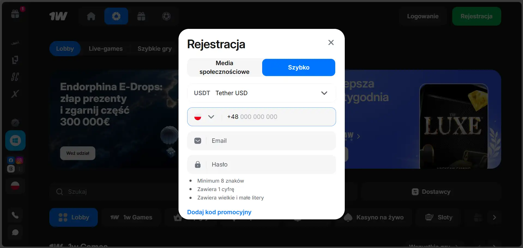Click the Polish flag language icon in sidebar
Image resolution: width=523 pixels, height=248 pixels.
(15, 186)
